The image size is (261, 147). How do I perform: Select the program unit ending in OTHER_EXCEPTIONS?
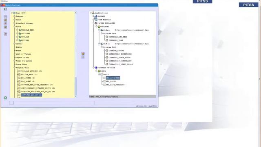120,54
